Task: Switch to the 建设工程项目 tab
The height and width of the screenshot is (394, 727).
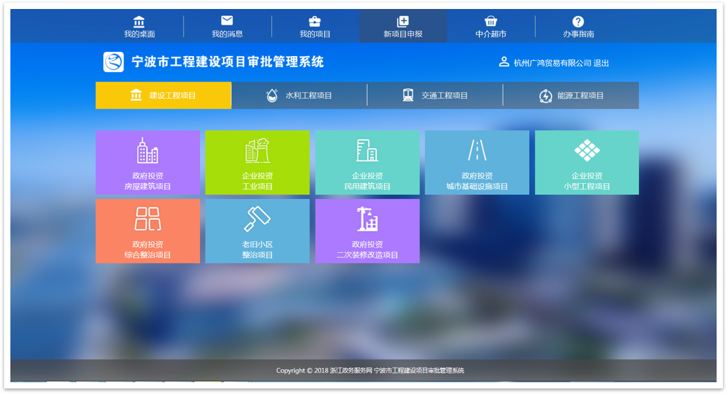Action: coord(163,95)
